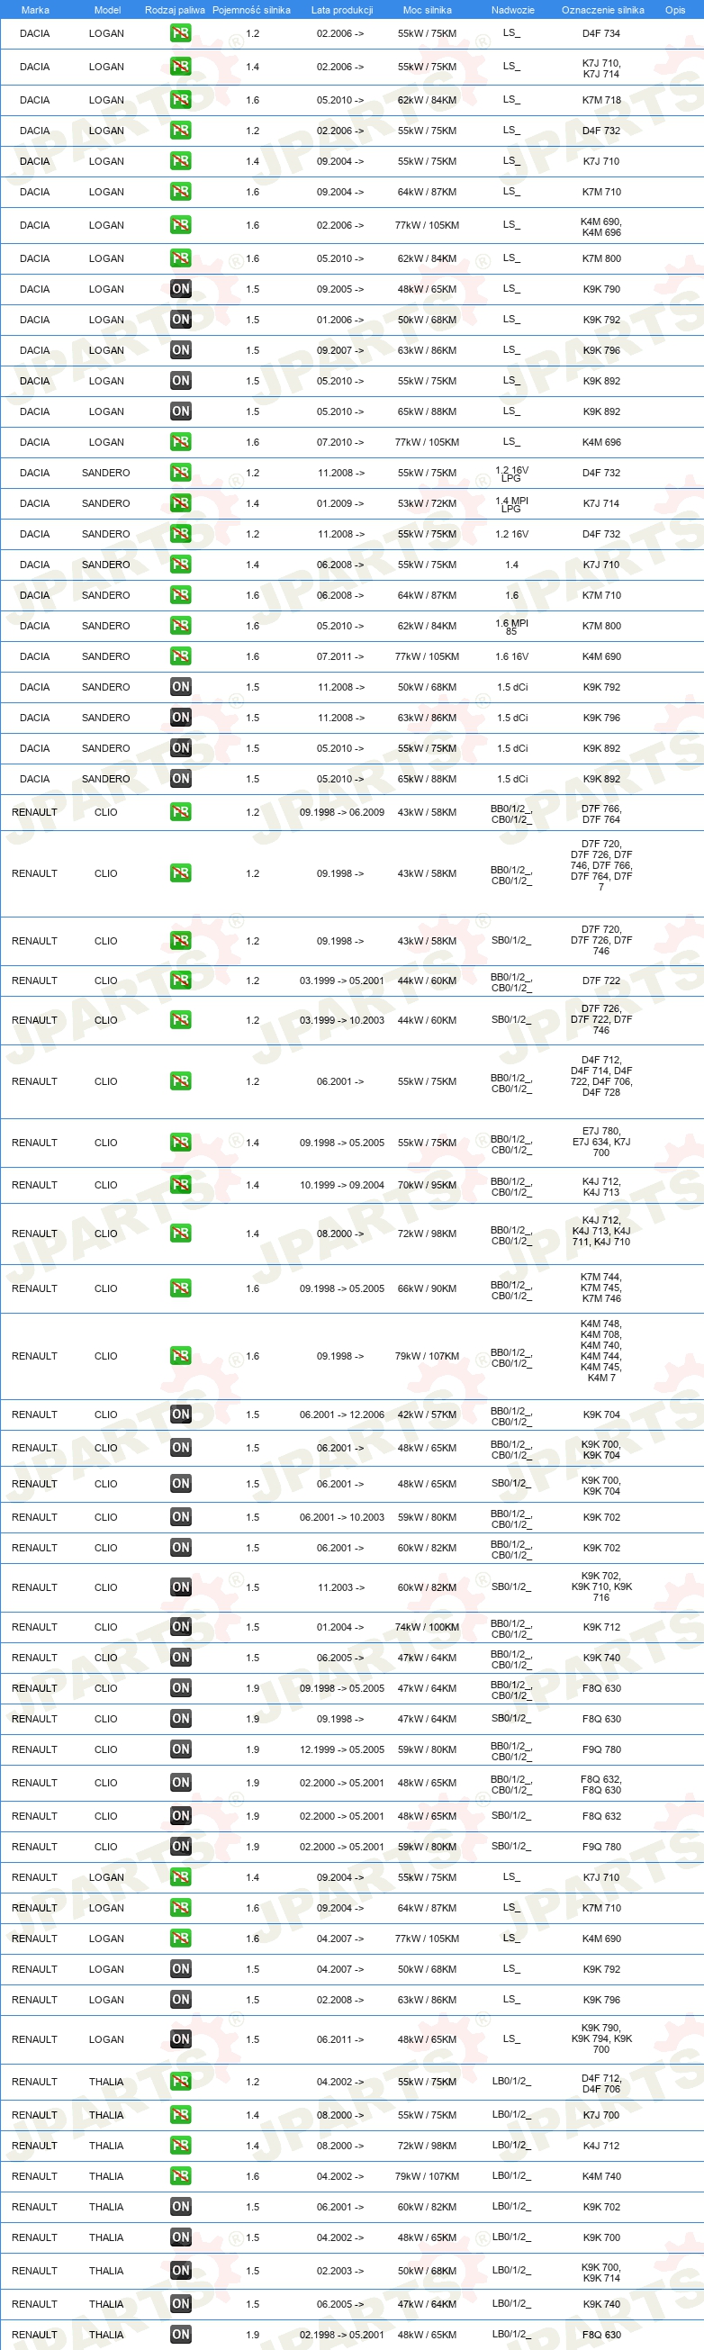Click petrol icon in Logan K4M 690, K4M 696 row
This screenshot has width=704, height=2350.
[x=181, y=225]
